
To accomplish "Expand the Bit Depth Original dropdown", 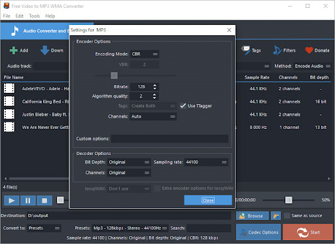I will pyautogui.click(x=129, y=162).
